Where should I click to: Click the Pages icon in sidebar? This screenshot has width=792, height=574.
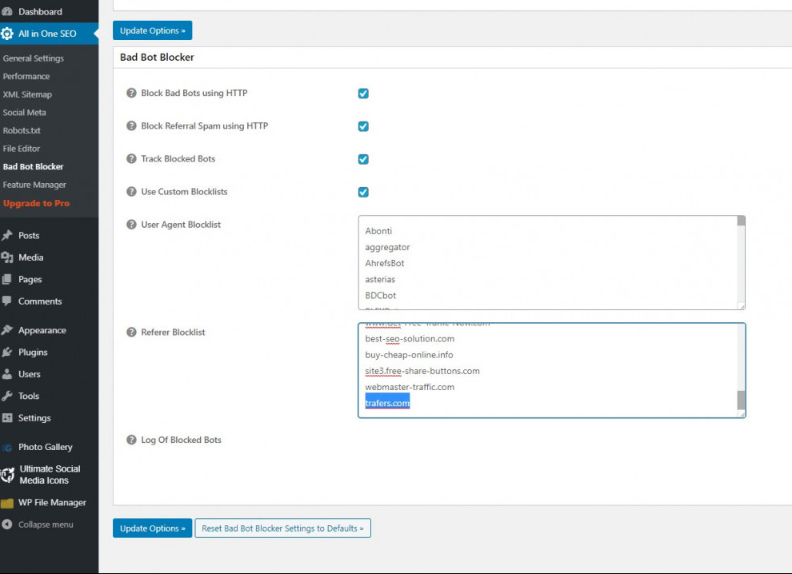click(7, 279)
